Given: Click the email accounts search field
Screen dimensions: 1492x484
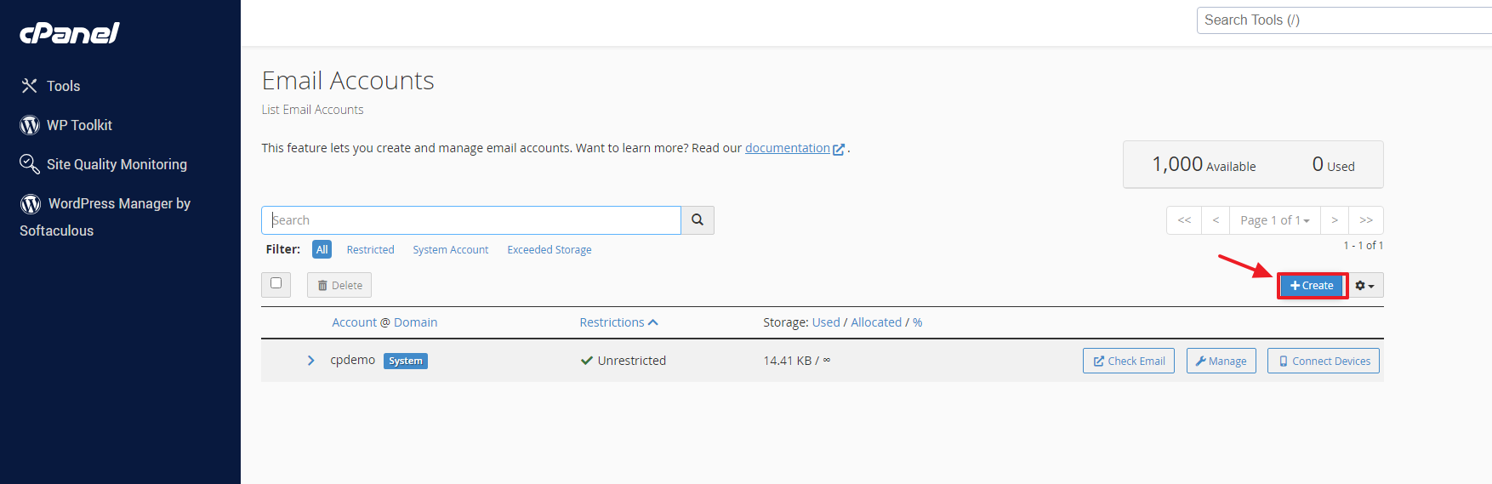Looking at the screenshot, I should tap(470, 220).
